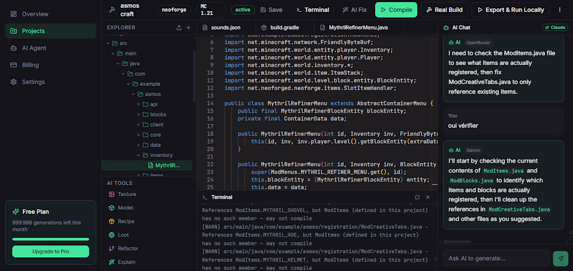573x271 pixels.
Task: Open the Refactor AI tool
Action: (x=123, y=249)
